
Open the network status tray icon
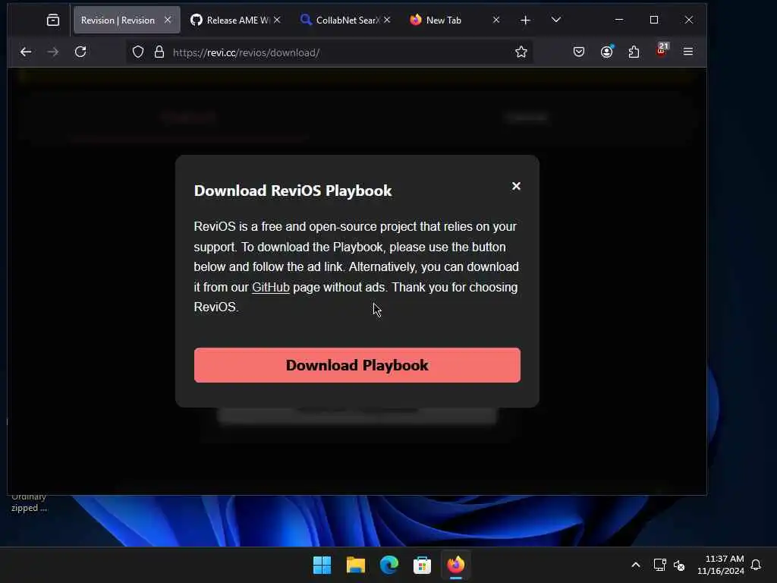[x=659, y=565]
